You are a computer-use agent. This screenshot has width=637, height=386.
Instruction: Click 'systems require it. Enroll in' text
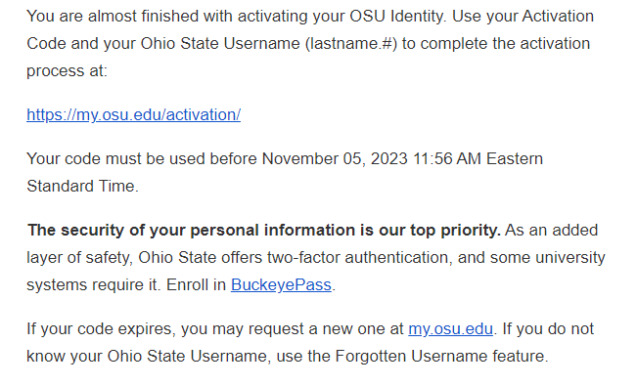point(126,285)
